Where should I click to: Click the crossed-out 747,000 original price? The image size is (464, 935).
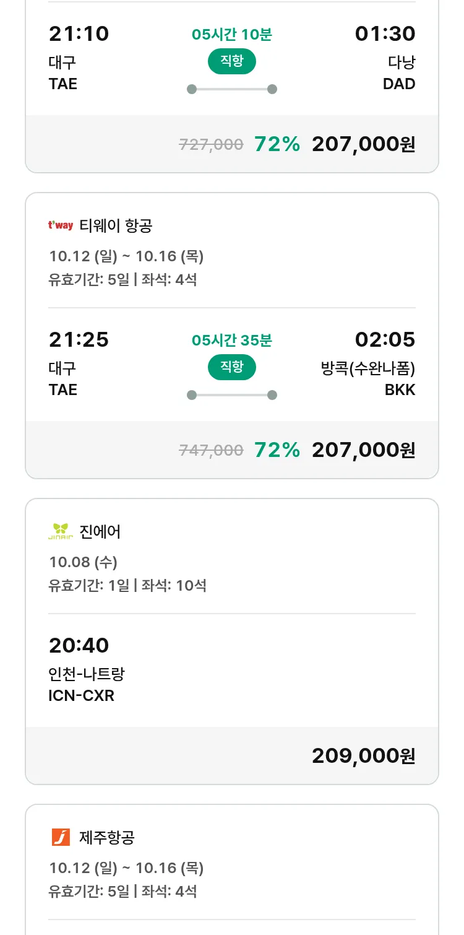pos(211,450)
